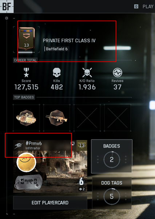Select the dog tag on playercard

(x=28, y=182)
